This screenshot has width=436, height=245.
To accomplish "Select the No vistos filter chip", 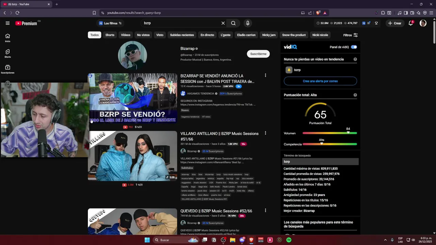I will tap(143, 35).
